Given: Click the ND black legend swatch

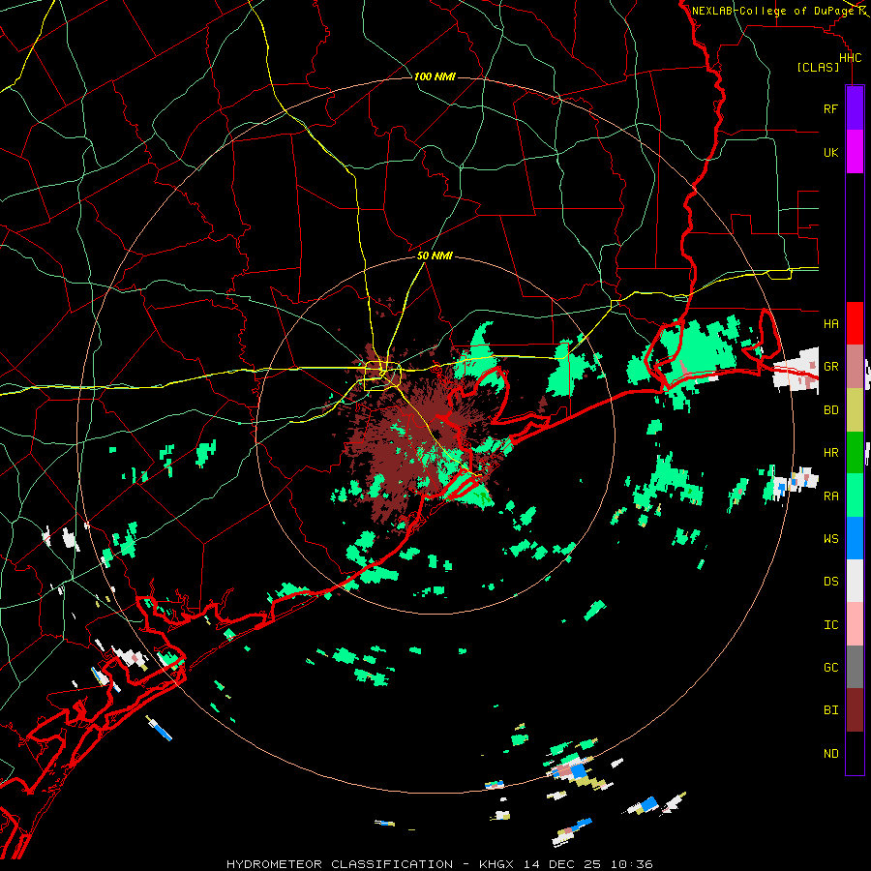Looking at the screenshot, I should point(855,753).
